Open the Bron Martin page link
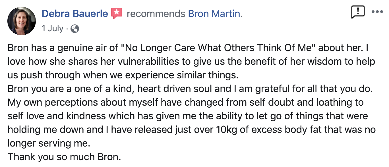This screenshot has height=167, width=389. [x=214, y=13]
